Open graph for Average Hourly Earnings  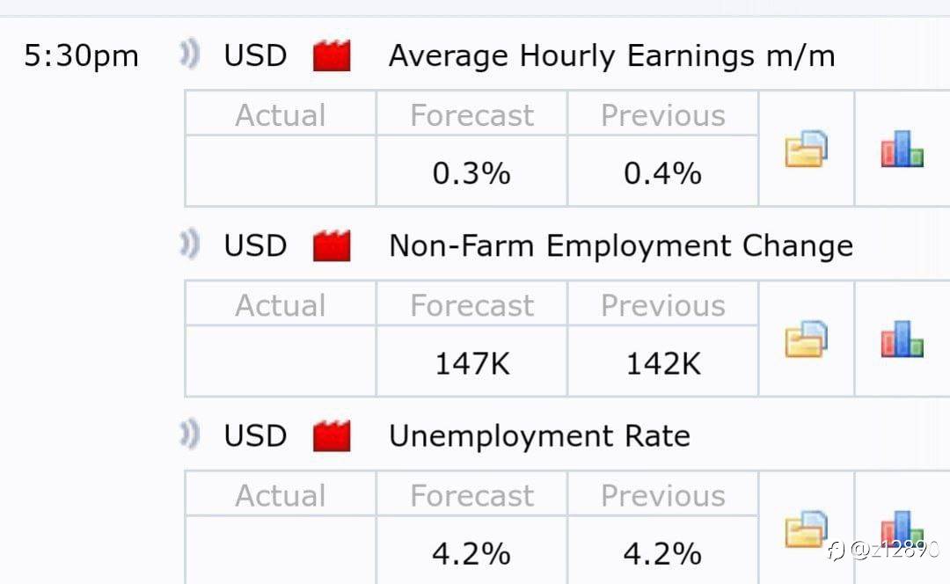pyautogui.click(x=902, y=150)
